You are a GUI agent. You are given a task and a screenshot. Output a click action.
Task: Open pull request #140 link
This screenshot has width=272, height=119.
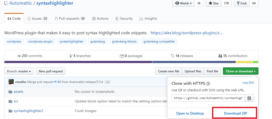pyautogui.click(x=58, y=82)
